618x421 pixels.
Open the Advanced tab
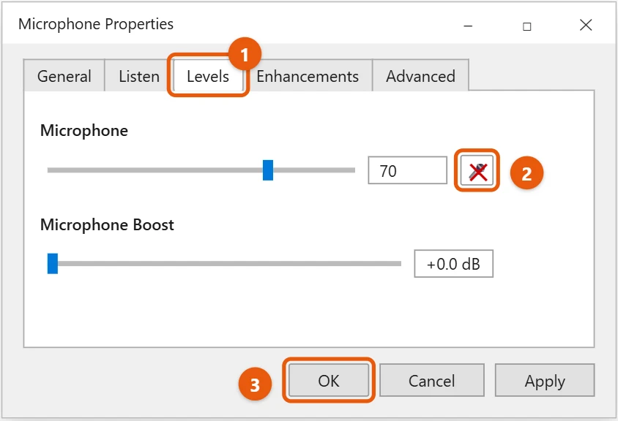point(420,76)
